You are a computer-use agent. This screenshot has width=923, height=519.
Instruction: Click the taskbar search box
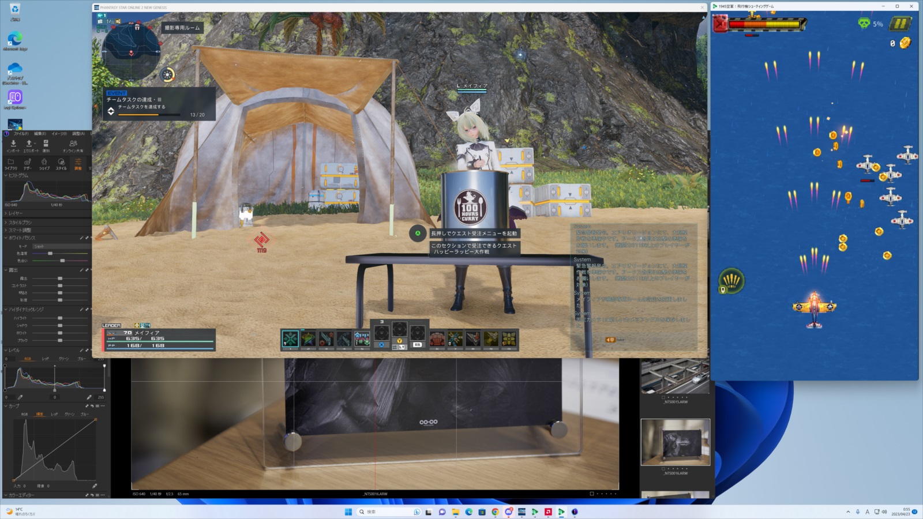[x=389, y=512]
